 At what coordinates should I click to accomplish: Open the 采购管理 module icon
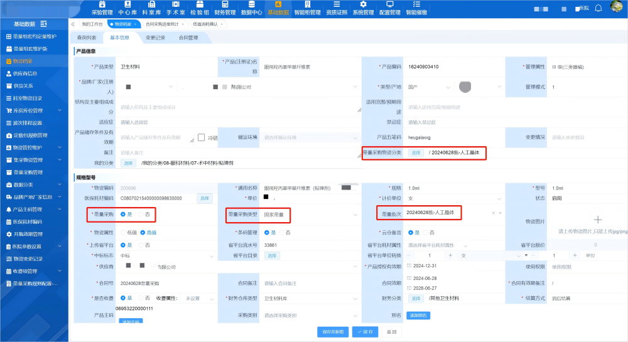coord(102,8)
